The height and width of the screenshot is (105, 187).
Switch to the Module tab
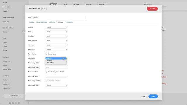click(x=32, y=22)
